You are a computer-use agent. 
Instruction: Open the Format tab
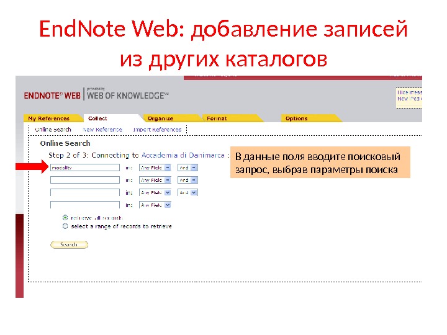click(x=217, y=118)
